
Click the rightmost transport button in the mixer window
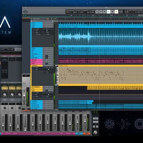pos(20,49)
